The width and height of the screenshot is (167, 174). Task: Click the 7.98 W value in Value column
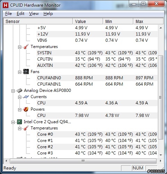[82, 116]
